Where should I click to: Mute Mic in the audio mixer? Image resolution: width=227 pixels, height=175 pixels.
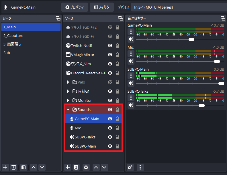pos(131,61)
